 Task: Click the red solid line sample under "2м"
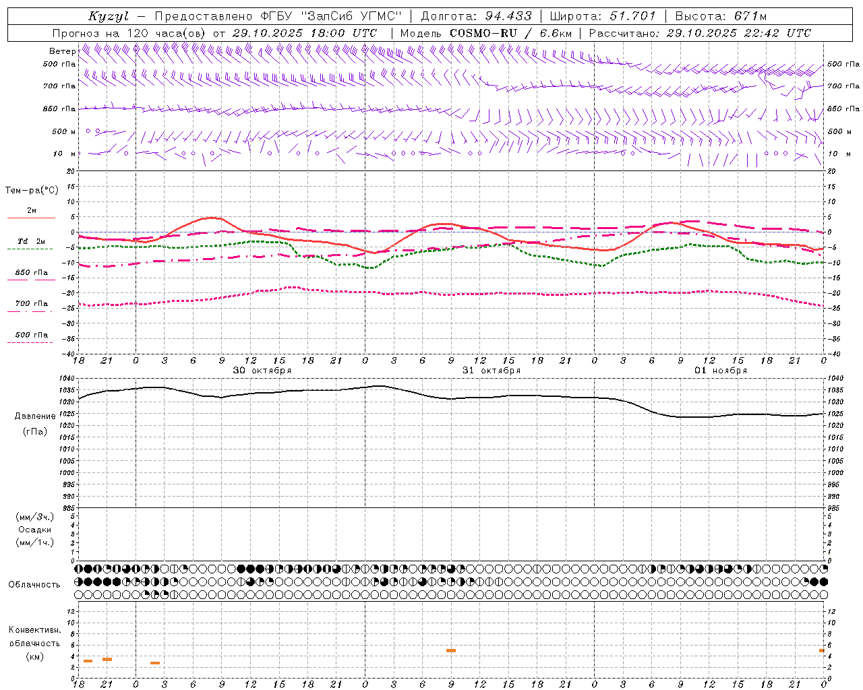[31, 218]
